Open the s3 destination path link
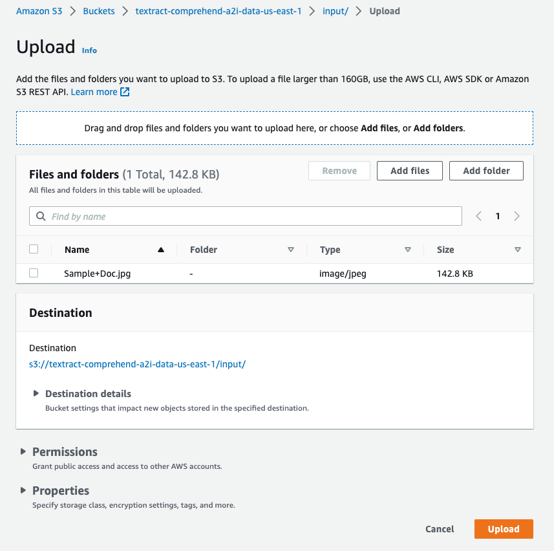 [137, 364]
